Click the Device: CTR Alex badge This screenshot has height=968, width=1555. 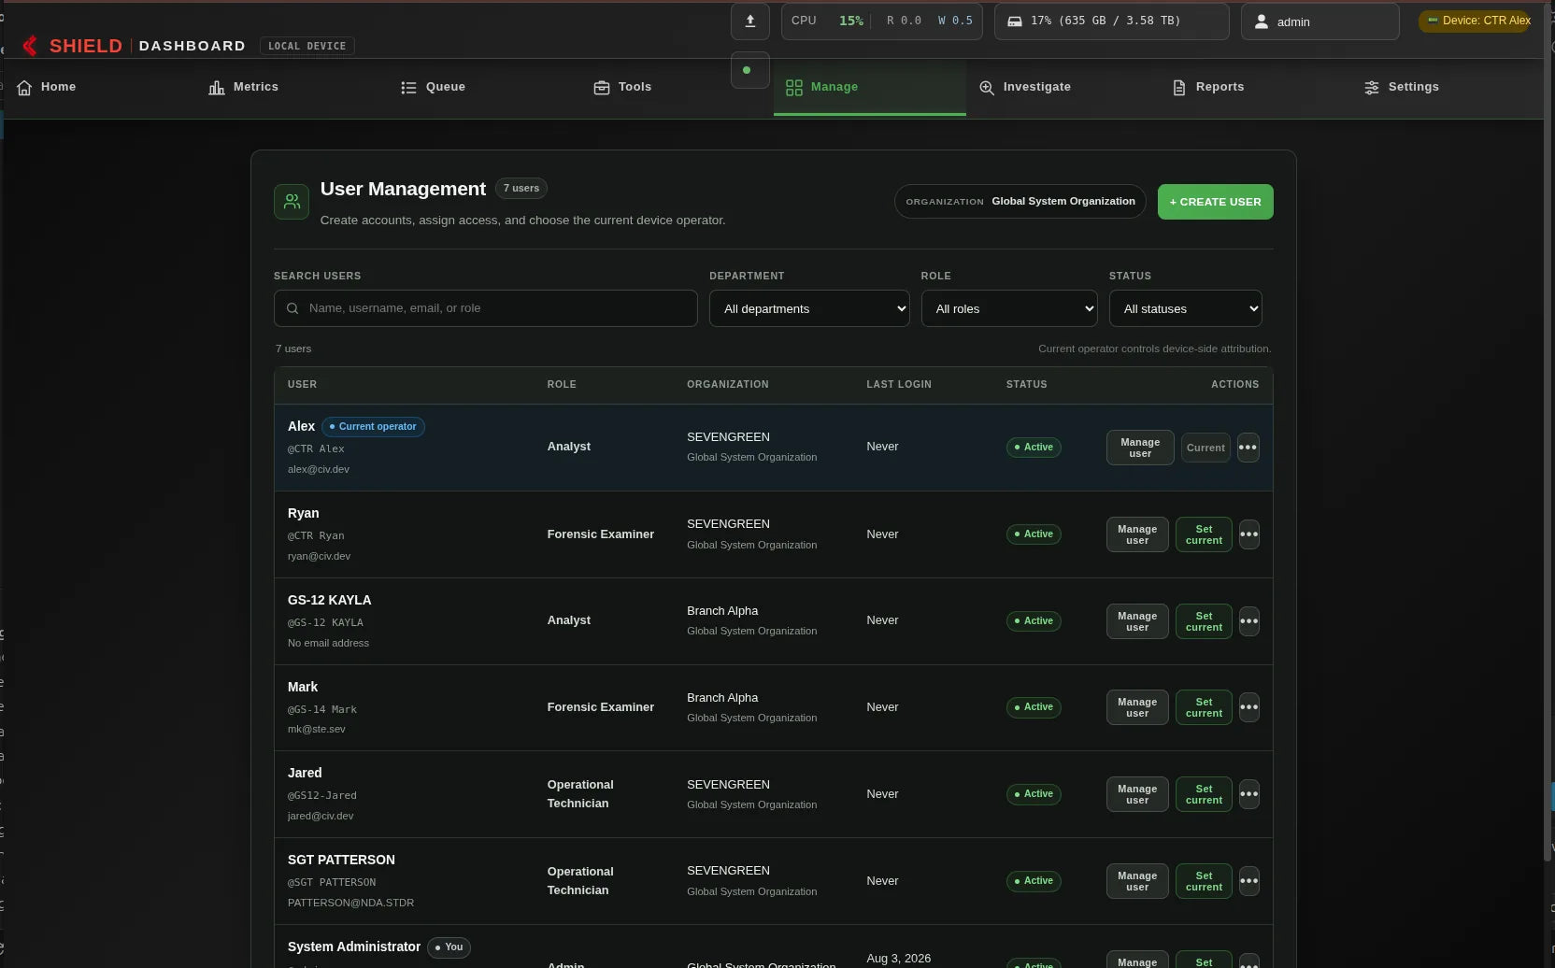coord(1477,21)
